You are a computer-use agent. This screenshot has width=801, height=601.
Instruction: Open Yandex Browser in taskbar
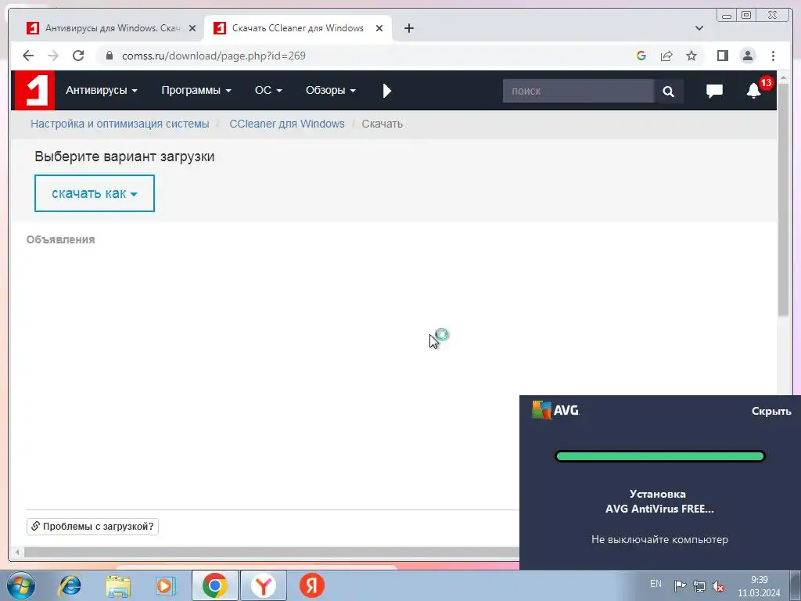(x=263, y=585)
